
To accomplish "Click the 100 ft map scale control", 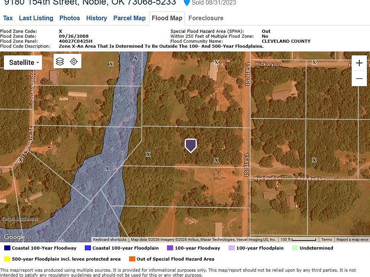I will (x=298, y=240).
